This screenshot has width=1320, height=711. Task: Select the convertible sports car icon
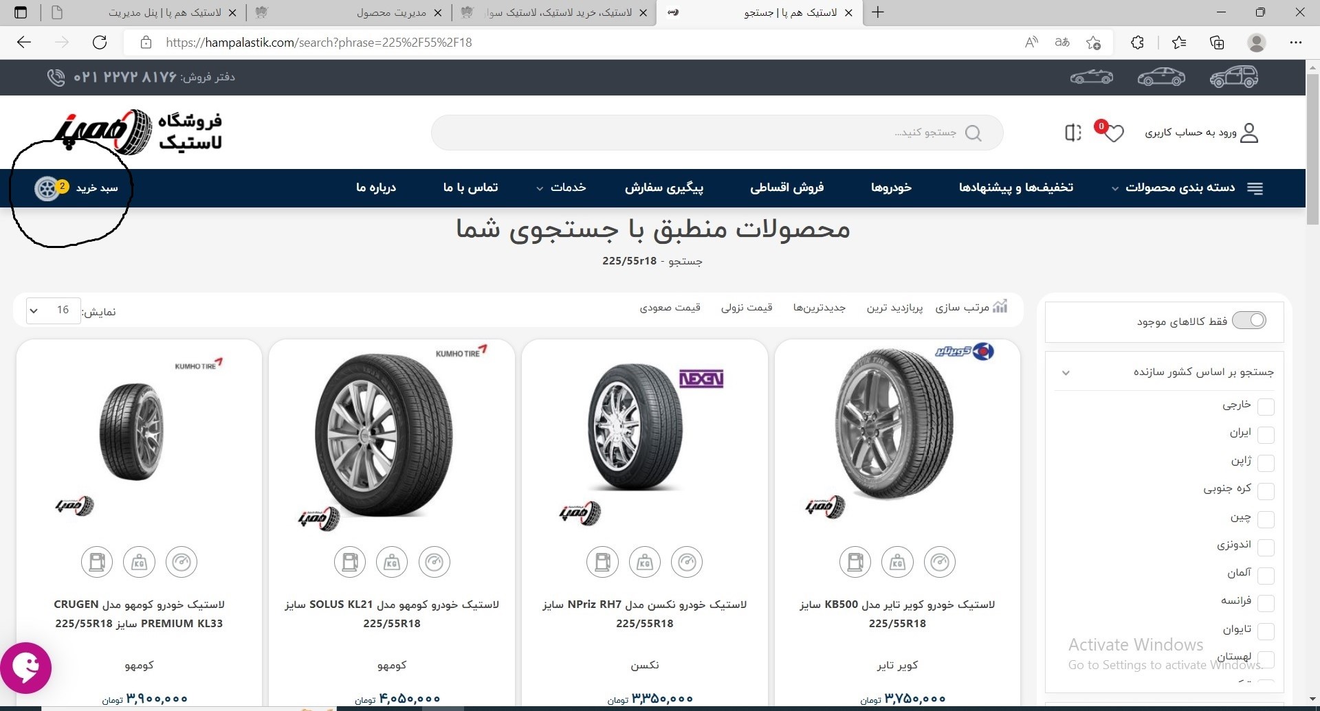(x=1091, y=77)
